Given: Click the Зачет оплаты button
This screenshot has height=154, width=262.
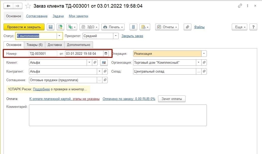Looking at the screenshot, I should tap(172, 99).
